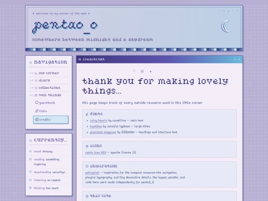Open the remix icon 4.6.0 link

click(x=96, y=152)
